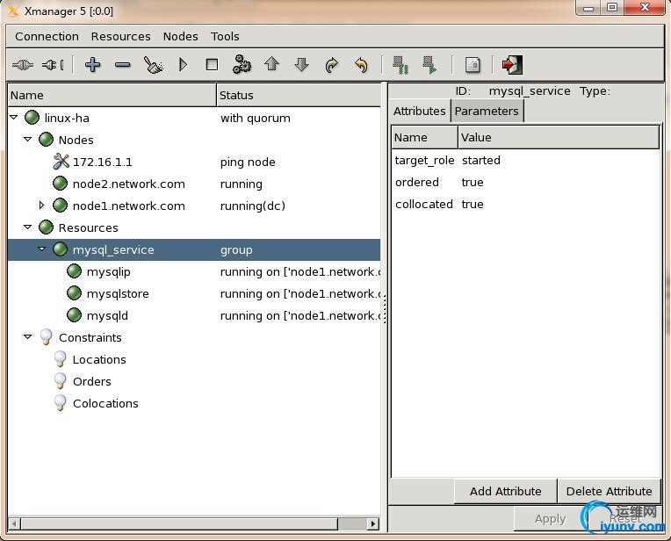Image resolution: width=671 pixels, height=541 pixels.
Task: Click the green icon beside mysqld
Action: [74, 315]
